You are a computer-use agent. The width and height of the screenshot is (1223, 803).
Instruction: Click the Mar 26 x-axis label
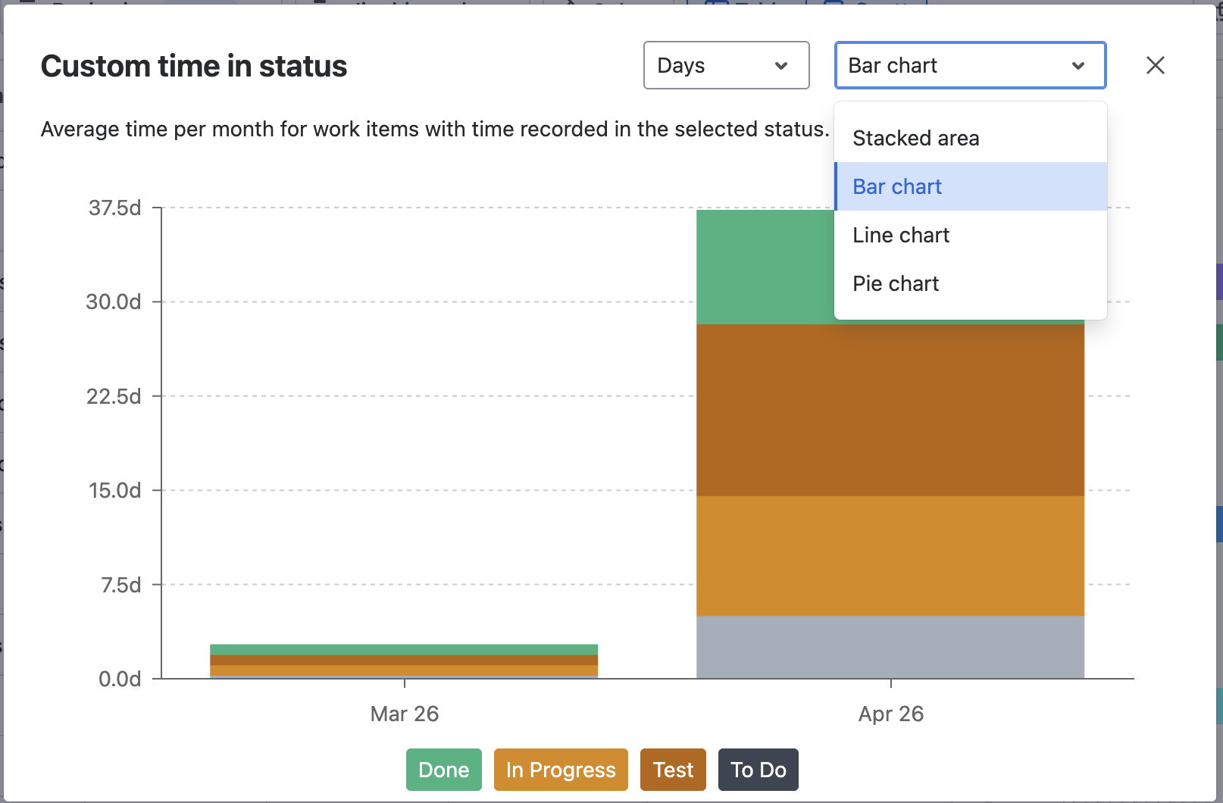click(404, 714)
